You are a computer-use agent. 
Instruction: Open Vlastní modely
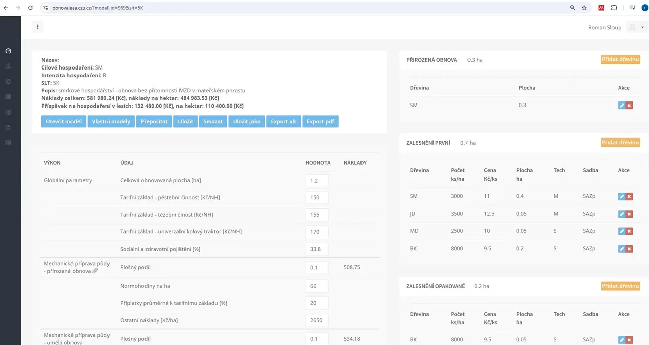(111, 121)
